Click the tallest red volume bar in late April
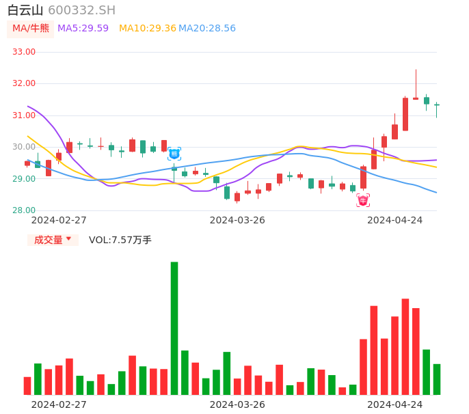469x414 pixels. (x=405, y=347)
